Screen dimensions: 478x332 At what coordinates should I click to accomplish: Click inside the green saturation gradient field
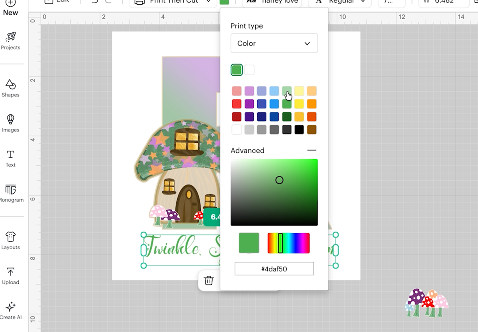274,192
